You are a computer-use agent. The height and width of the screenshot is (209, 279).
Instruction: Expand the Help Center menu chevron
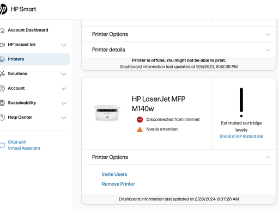pos(64,118)
